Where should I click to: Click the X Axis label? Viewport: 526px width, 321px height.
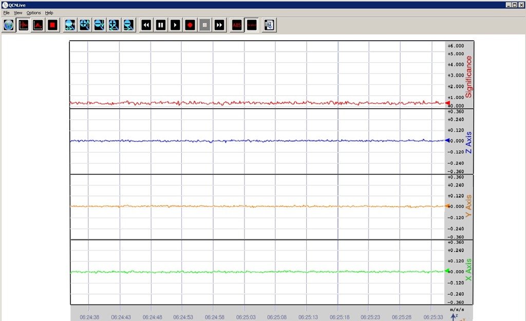(468, 270)
